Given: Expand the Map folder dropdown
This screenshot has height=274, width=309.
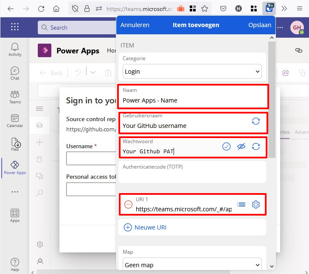Looking at the screenshot, I should tap(192, 265).
